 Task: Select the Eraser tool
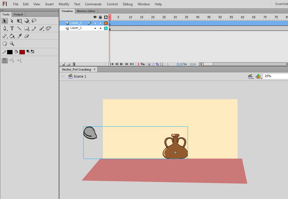[27, 36]
